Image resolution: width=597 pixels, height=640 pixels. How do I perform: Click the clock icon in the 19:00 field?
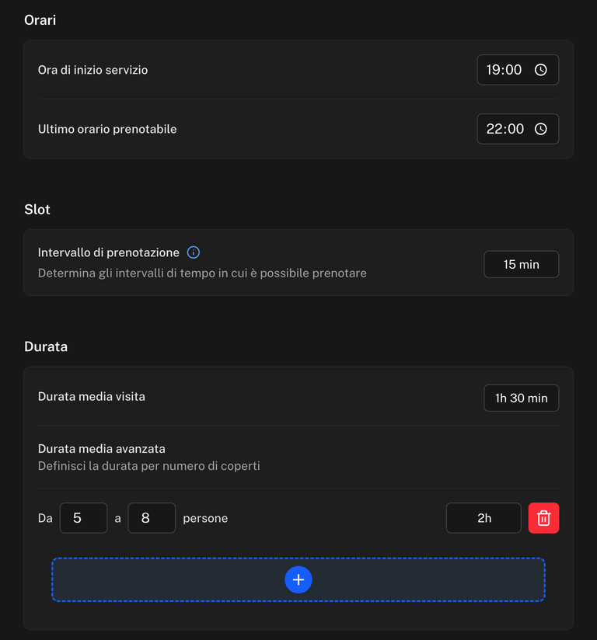pyautogui.click(x=540, y=70)
